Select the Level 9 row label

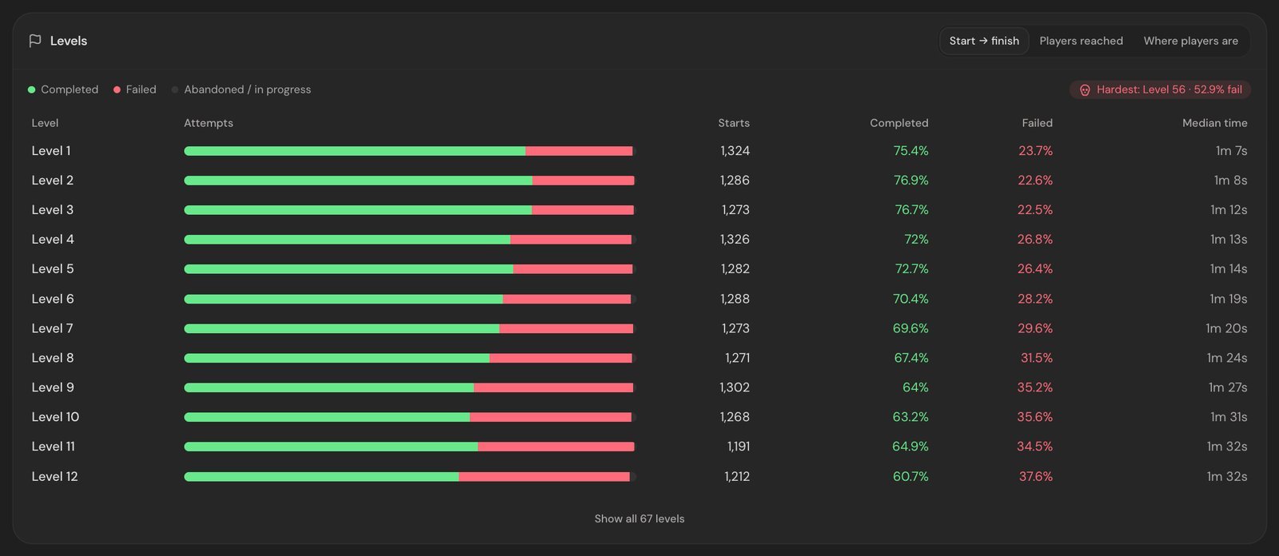(x=53, y=387)
